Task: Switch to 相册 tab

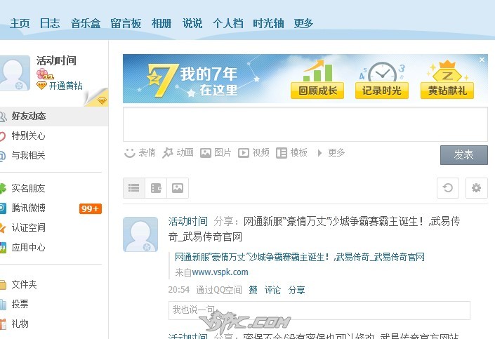Action: point(161,23)
